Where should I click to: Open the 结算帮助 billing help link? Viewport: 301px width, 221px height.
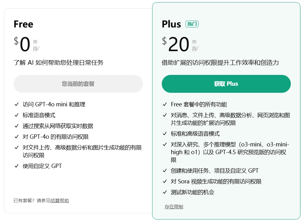coord(60,200)
